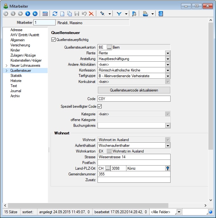Image resolution: width=216 pixels, height=218 pixels.
Task: Open the printer dropdown arrow
Action: point(152,14)
